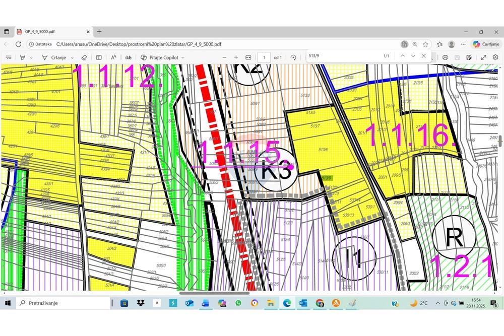
Task: Open a new browser tab
Action: click(x=99, y=31)
